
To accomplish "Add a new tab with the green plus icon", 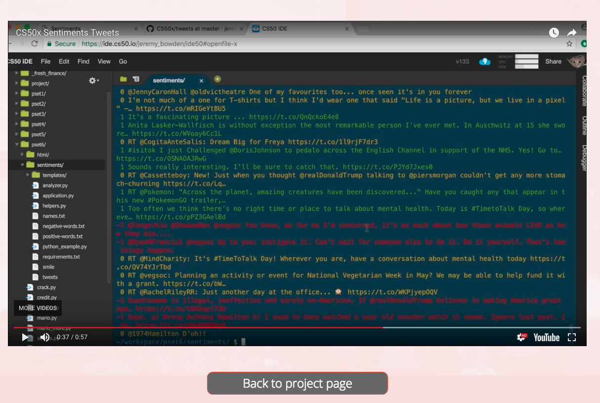I will coord(217,79).
